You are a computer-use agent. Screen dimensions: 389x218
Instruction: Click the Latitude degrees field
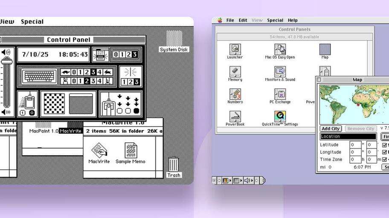click(x=355, y=145)
